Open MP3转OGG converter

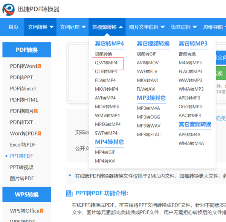(x=148, y=117)
